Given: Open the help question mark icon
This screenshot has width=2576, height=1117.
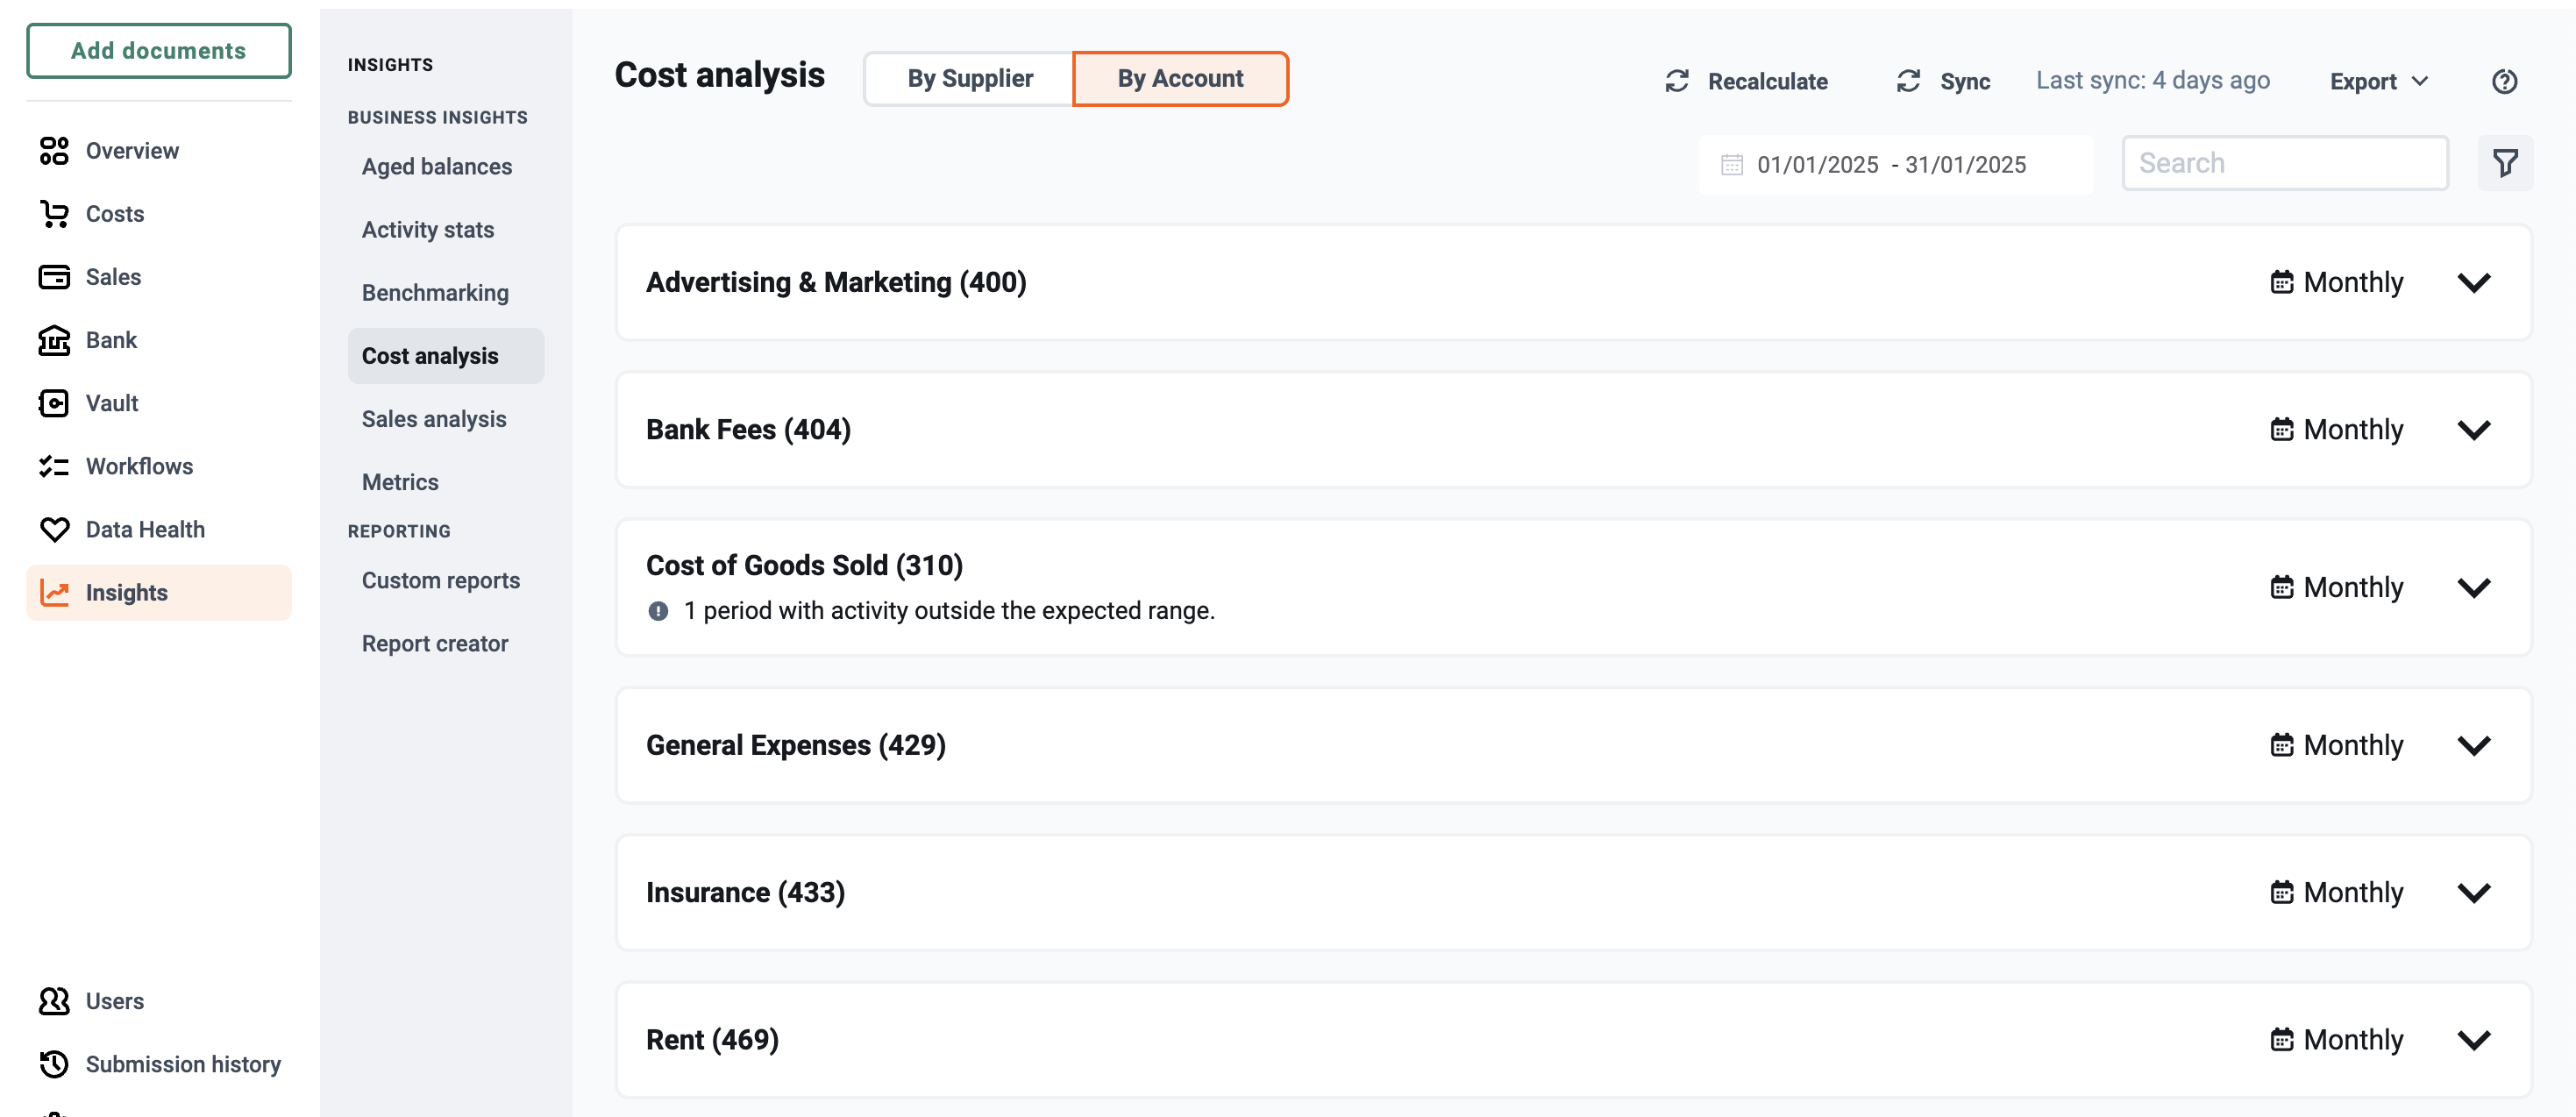Looking at the screenshot, I should (2504, 81).
